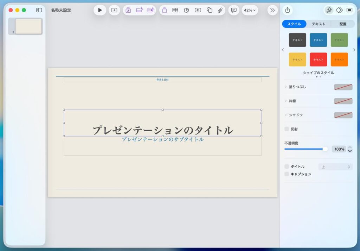Open the 枠線 border swatch

click(343, 101)
